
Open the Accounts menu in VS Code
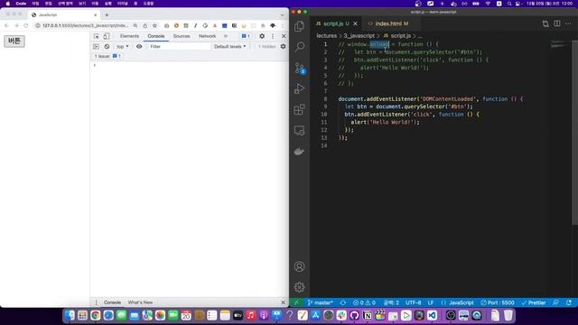click(x=299, y=266)
